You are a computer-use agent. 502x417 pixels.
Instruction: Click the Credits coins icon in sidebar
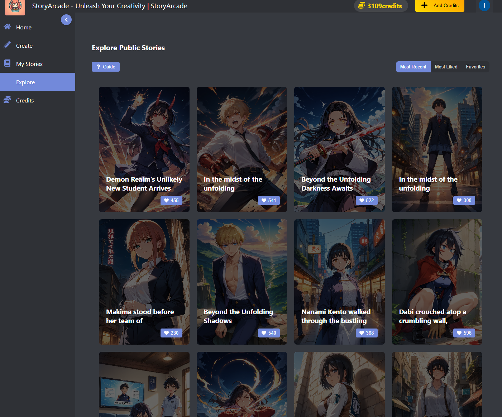7,100
